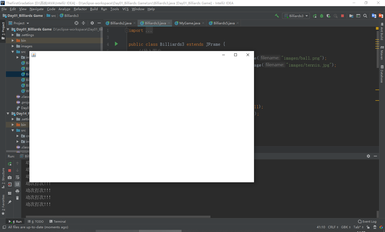
Task: Open 7: Structure side tab
Action: (3, 178)
